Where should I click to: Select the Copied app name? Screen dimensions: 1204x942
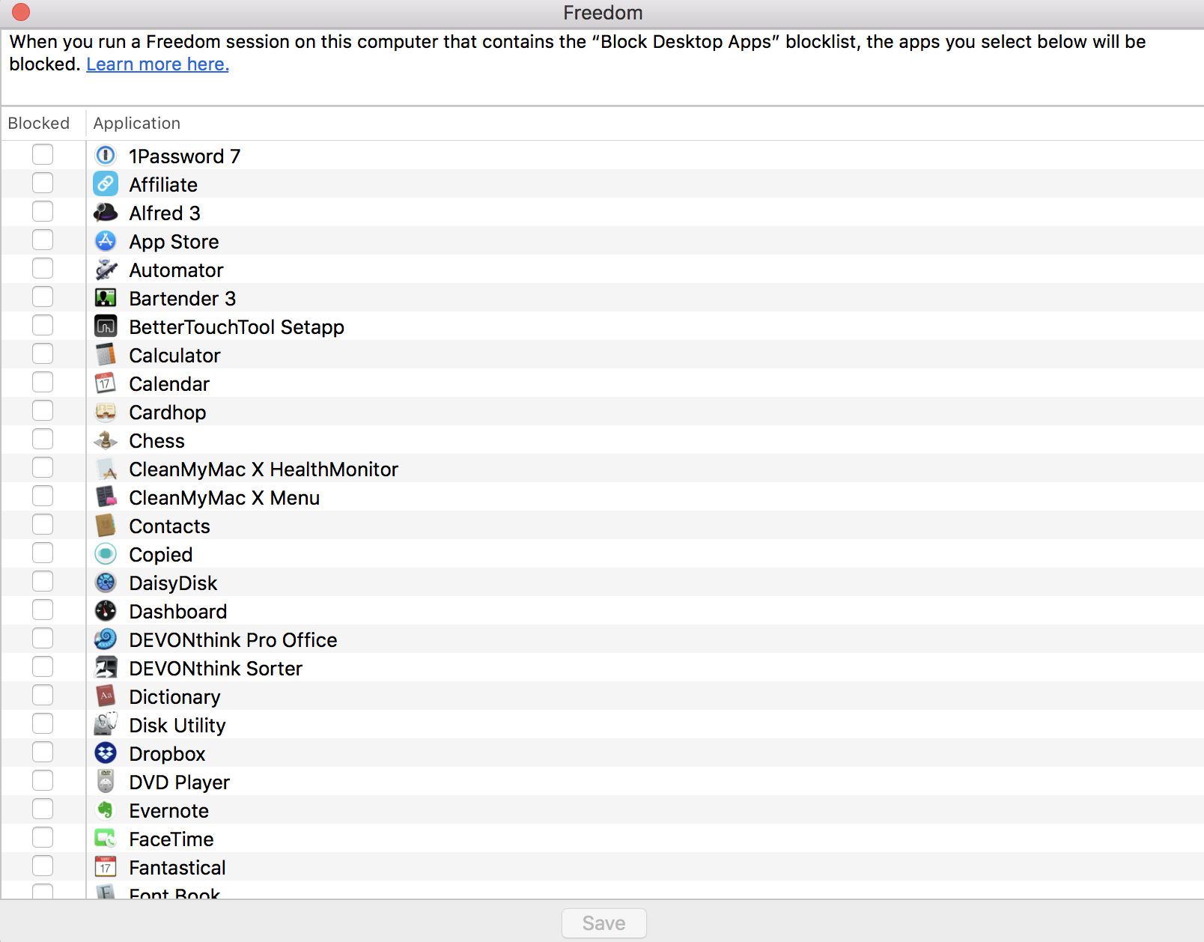pos(161,555)
